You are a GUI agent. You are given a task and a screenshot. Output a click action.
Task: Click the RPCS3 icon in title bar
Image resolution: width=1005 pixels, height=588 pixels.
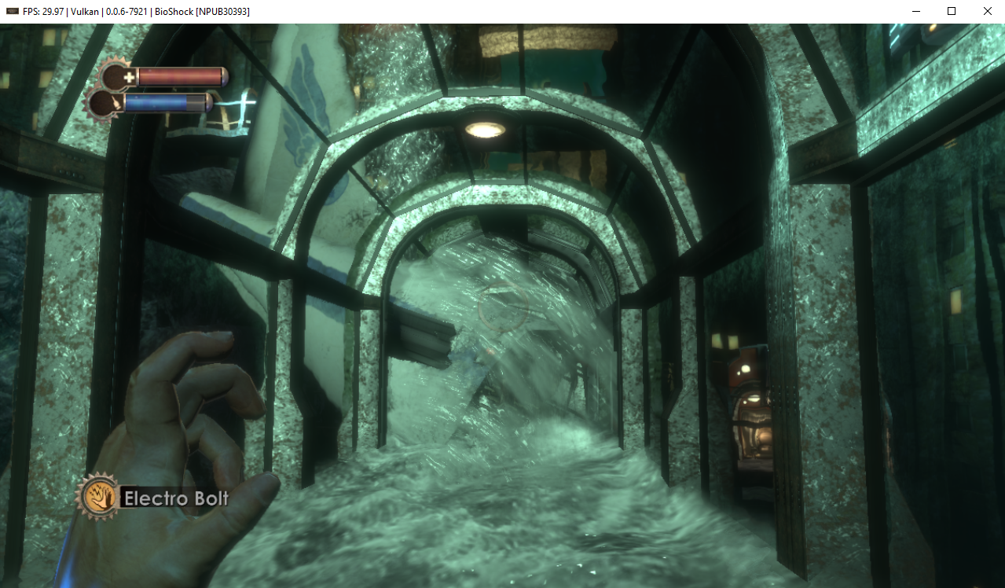[12, 11]
